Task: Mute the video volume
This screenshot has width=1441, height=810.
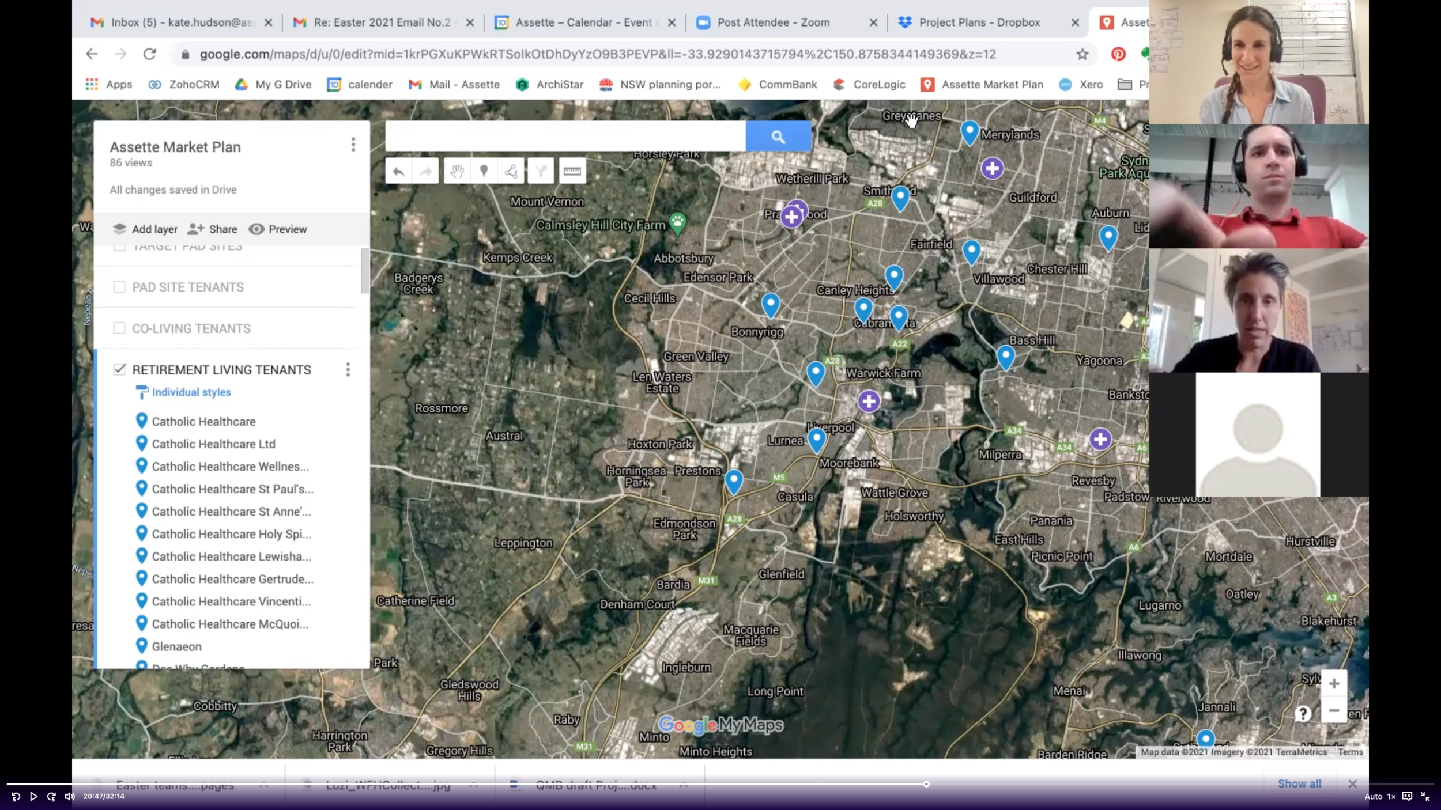Action: (70, 797)
